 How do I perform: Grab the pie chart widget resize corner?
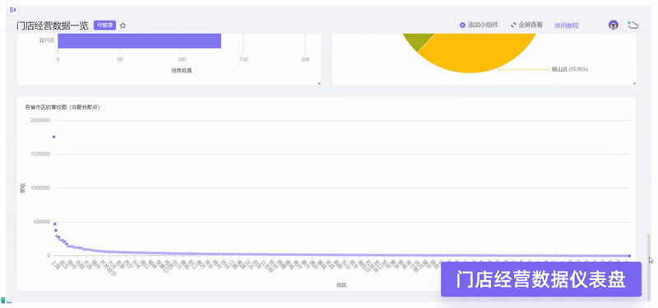click(x=633, y=83)
